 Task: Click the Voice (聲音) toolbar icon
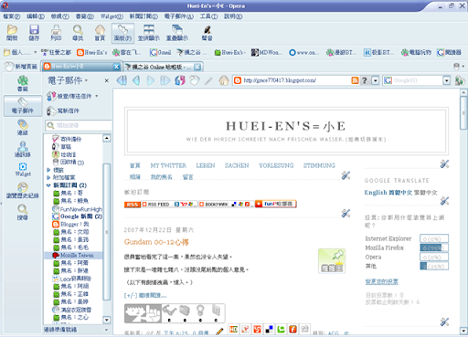[207, 33]
